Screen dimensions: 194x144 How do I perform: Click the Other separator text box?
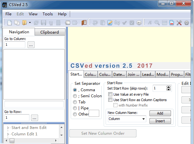[94, 113]
